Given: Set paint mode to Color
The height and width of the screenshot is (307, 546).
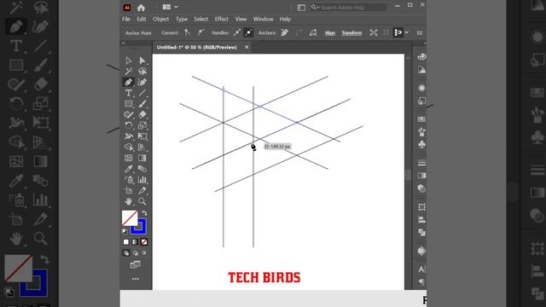Looking at the screenshot, I should point(126,242).
